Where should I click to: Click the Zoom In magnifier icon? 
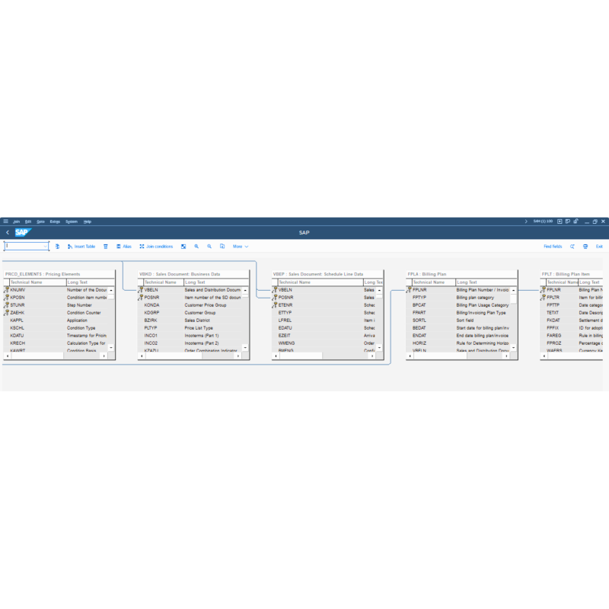196,247
